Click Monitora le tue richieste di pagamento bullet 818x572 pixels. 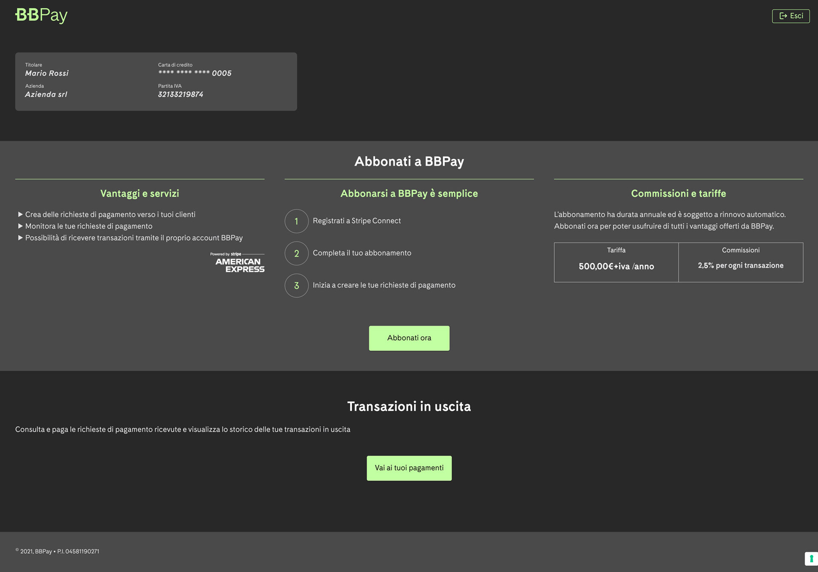[85, 226]
